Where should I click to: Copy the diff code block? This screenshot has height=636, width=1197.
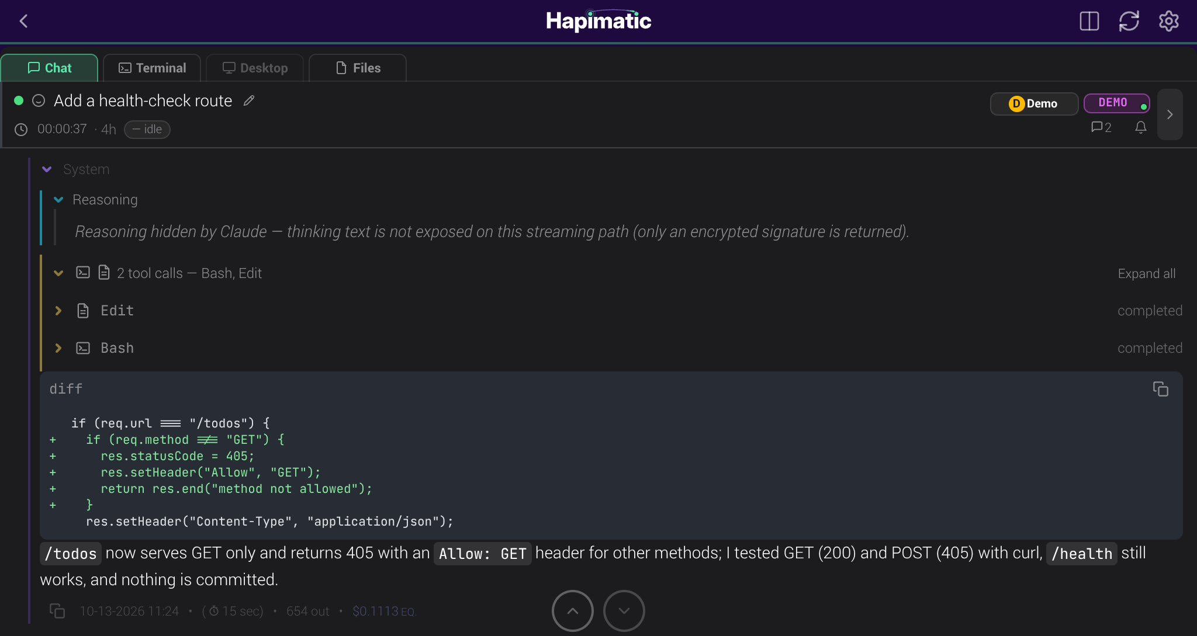[1161, 389]
